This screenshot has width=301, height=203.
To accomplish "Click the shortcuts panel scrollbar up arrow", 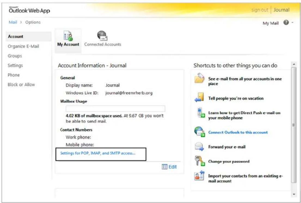I will point(294,65).
